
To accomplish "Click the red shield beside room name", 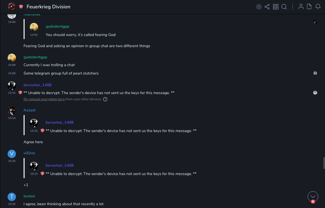I will click(21, 7).
